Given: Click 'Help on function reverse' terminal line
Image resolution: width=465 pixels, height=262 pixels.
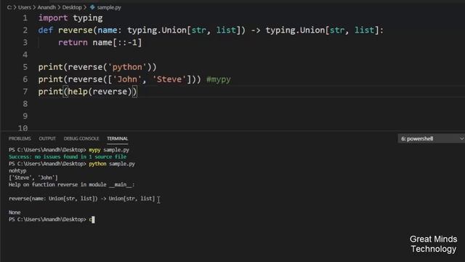Looking at the screenshot, I should [71, 184].
